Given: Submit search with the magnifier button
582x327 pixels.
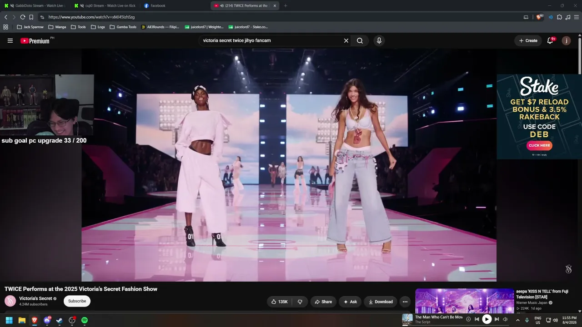Looking at the screenshot, I should coord(360,41).
